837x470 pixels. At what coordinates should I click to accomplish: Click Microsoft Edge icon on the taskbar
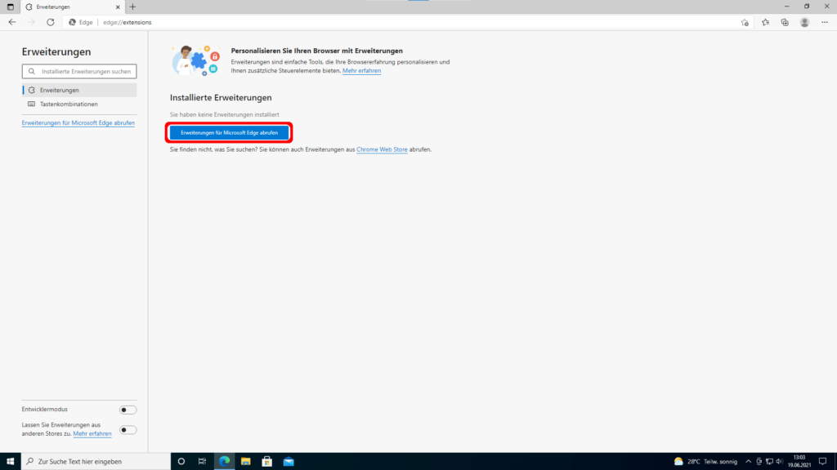224,462
